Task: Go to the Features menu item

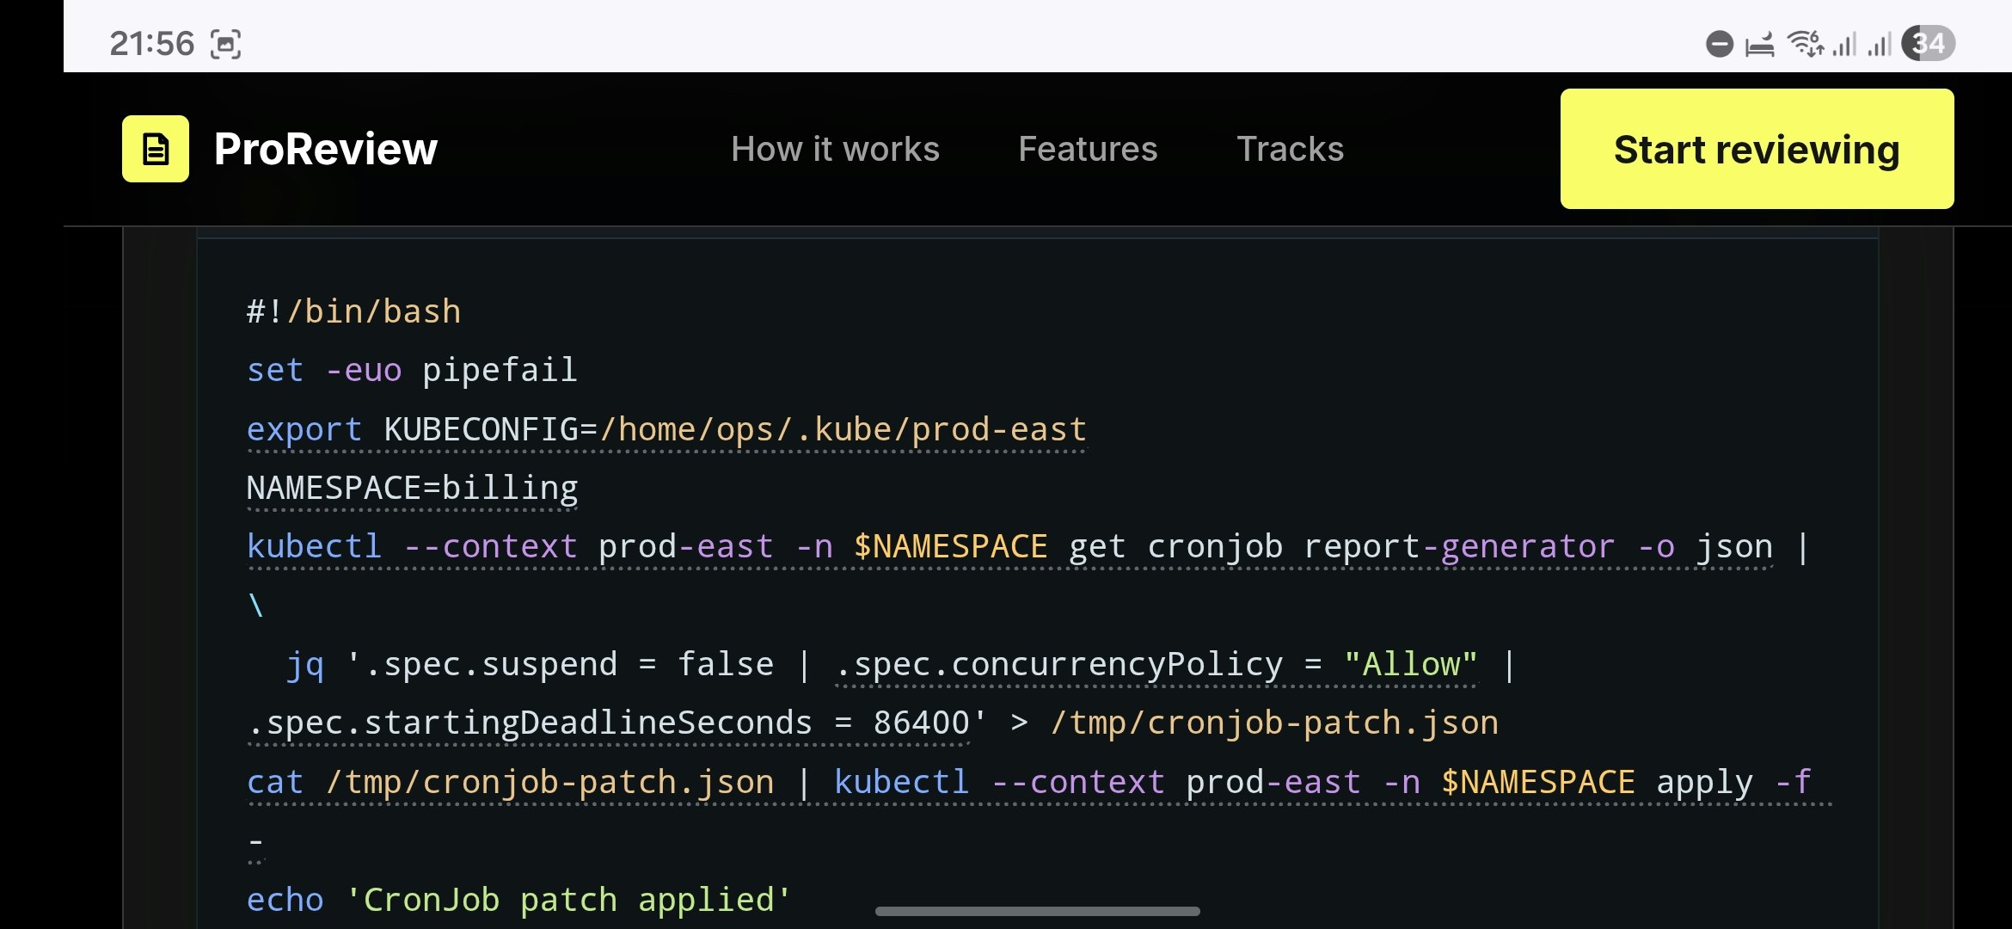Action: pyautogui.click(x=1088, y=149)
